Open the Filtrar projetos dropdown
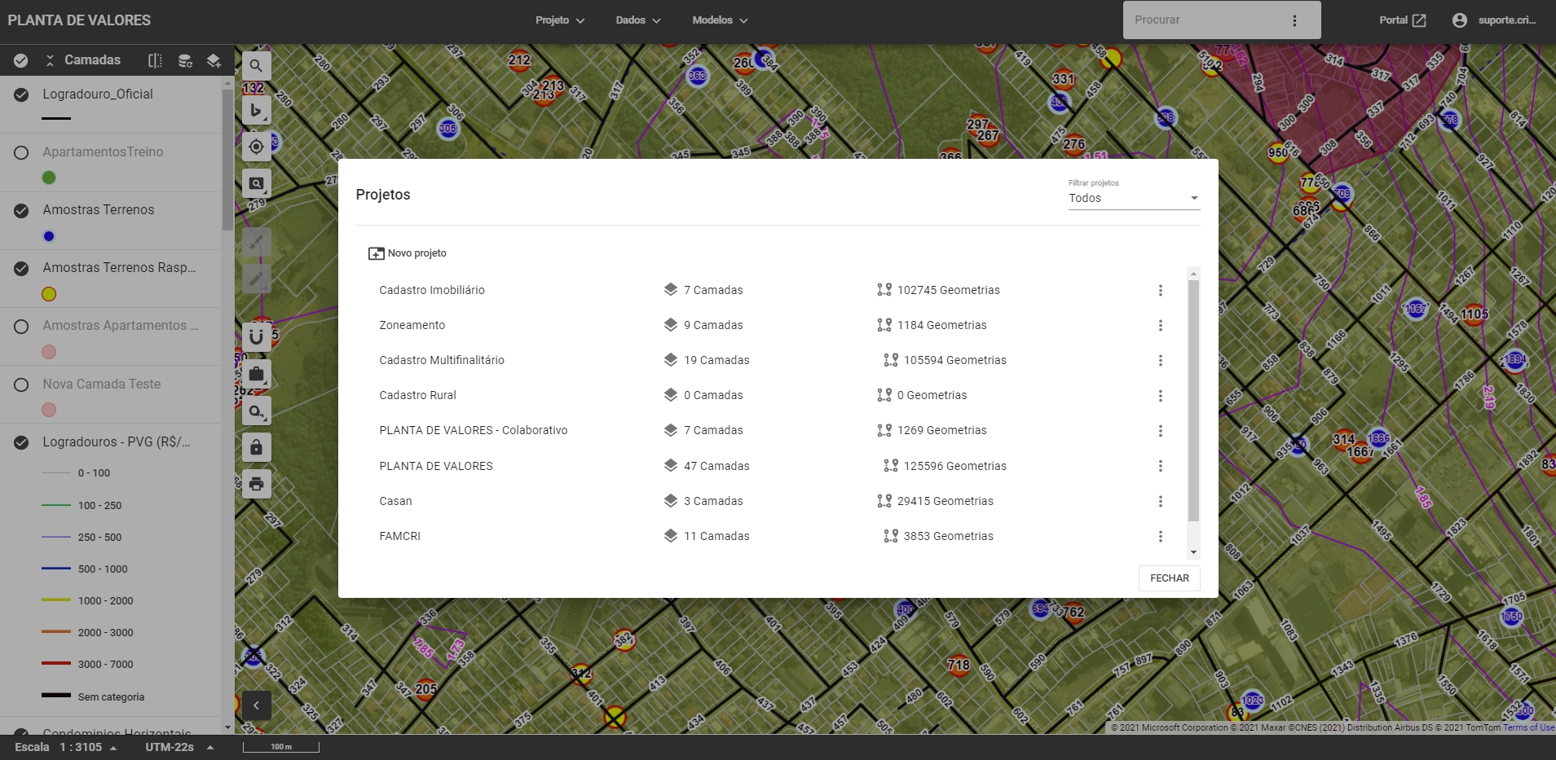Image resolution: width=1556 pixels, height=760 pixels. coord(1133,198)
